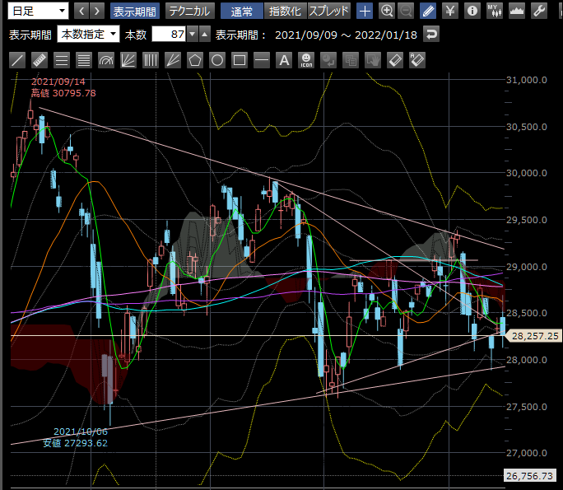Screen dimensions: 563x490
Task: Click the bar count input field
Action: pos(169,35)
